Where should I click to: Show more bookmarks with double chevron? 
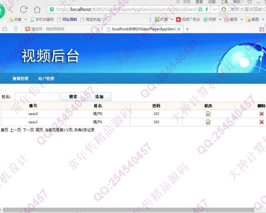click(x=105, y=20)
